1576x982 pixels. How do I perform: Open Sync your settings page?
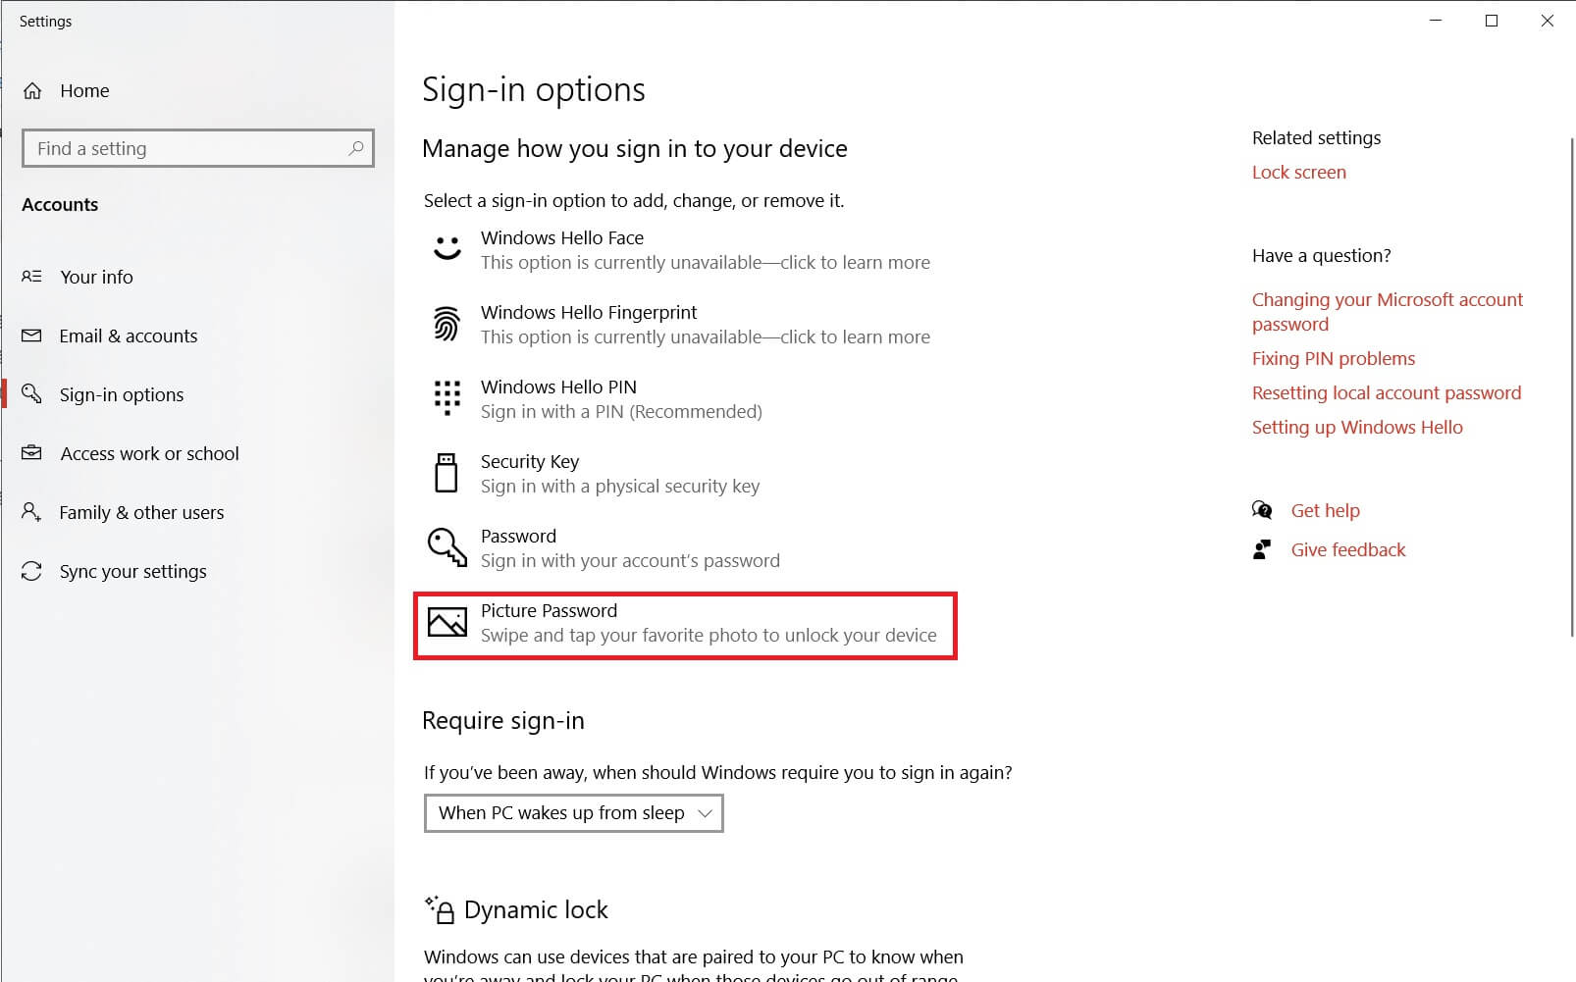coord(133,571)
